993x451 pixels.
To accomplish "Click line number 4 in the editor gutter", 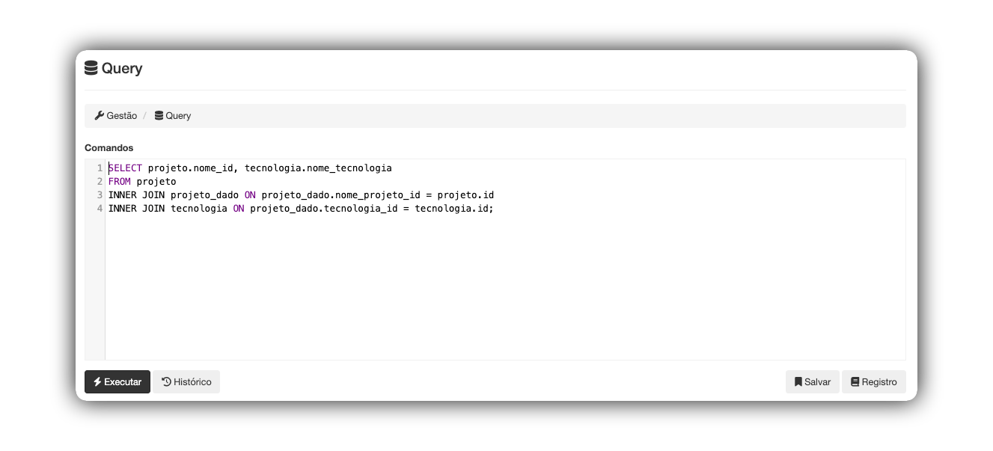I will point(99,208).
